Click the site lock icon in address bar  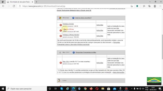[20, 6]
